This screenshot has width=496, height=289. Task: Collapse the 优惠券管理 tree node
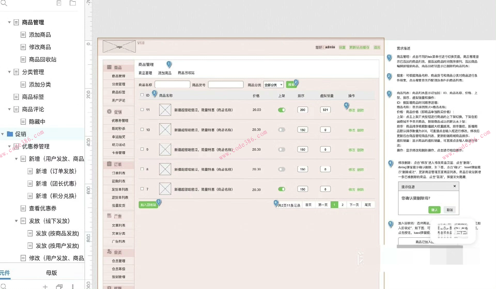point(9,146)
